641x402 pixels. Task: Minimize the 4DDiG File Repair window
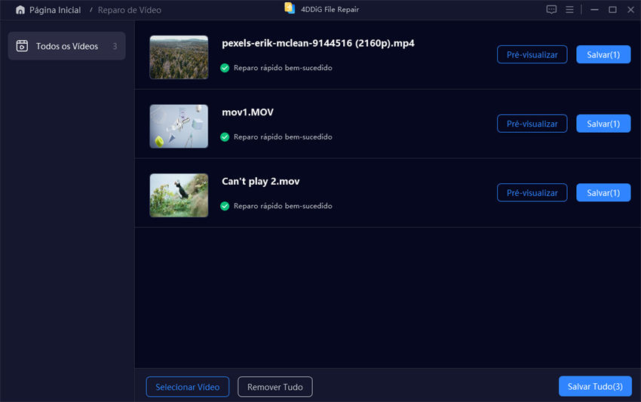pos(594,9)
